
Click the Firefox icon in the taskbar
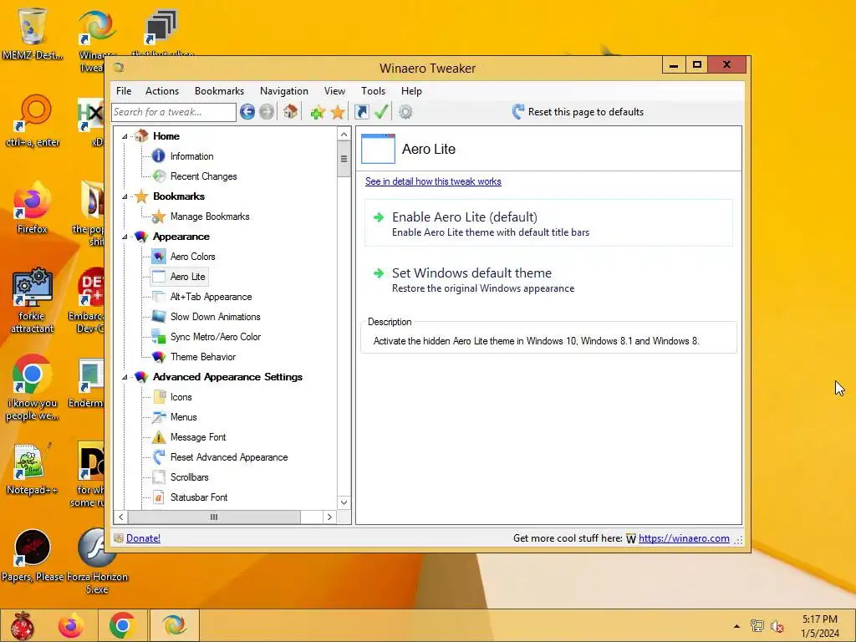tap(71, 625)
